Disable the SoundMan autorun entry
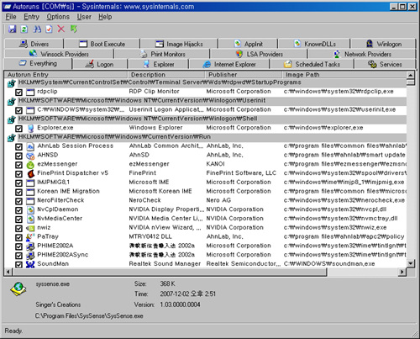 pyautogui.click(x=18, y=264)
